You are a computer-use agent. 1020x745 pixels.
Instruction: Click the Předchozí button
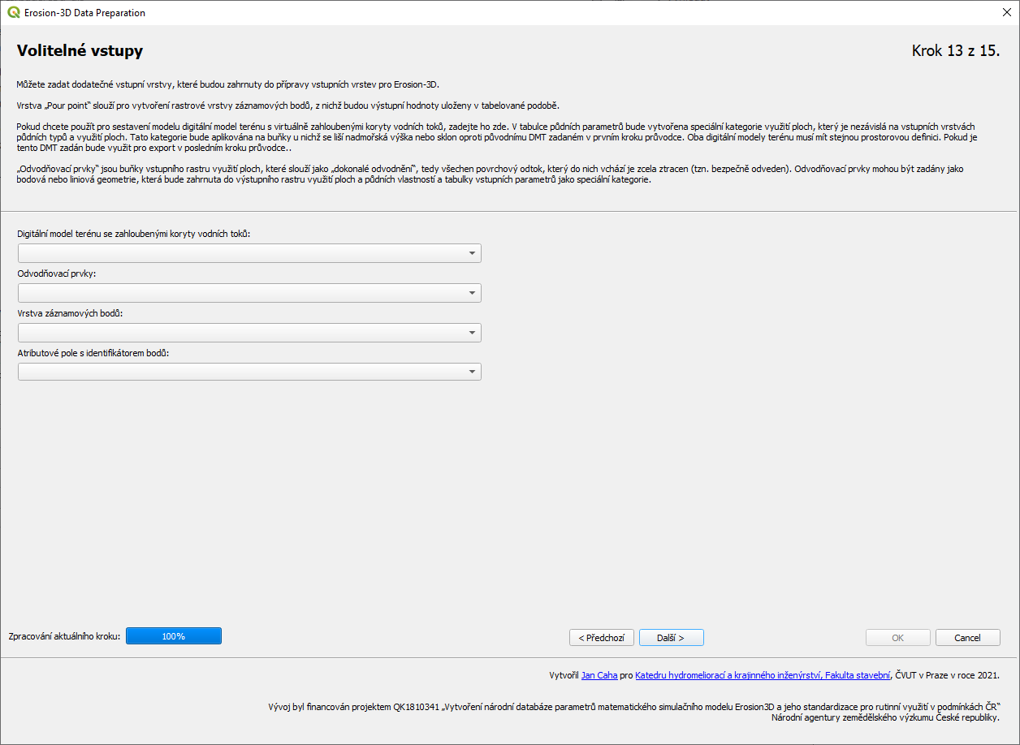tap(602, 638)
